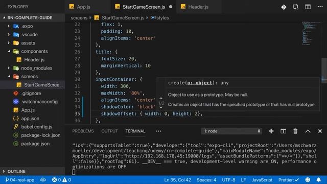Change encoding via UTF-8 entry
This screenshot has width=327, height=184.
click(x=228, y=179)
